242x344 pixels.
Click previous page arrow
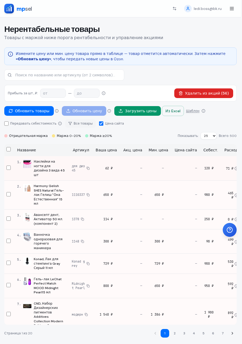(155, 333)
